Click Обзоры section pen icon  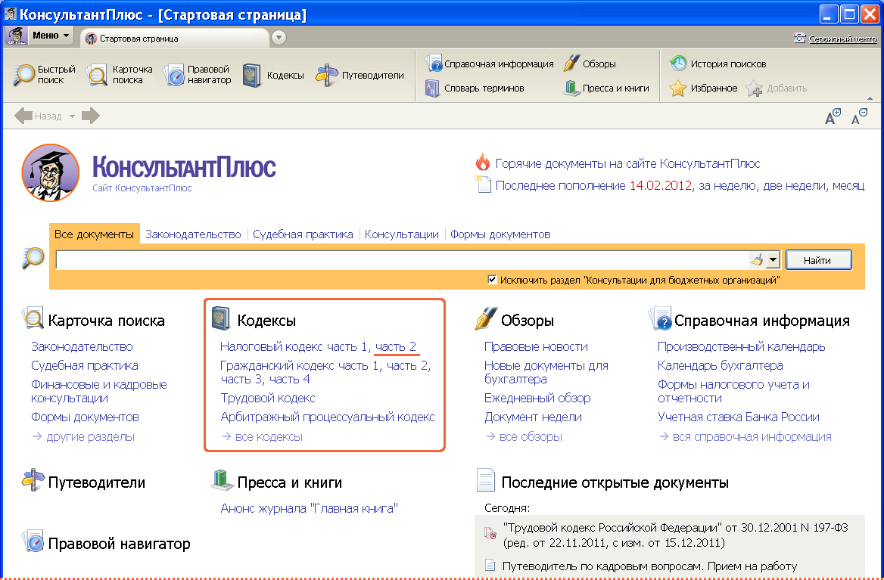point(485,318)
